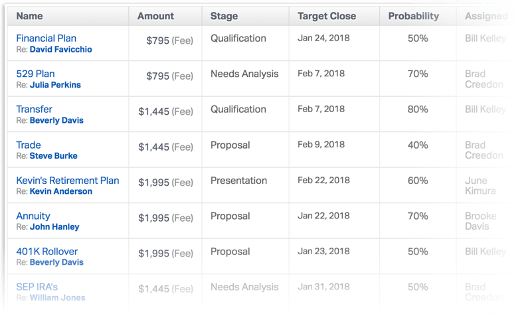Sort by the Amount column header

point(155,16)
